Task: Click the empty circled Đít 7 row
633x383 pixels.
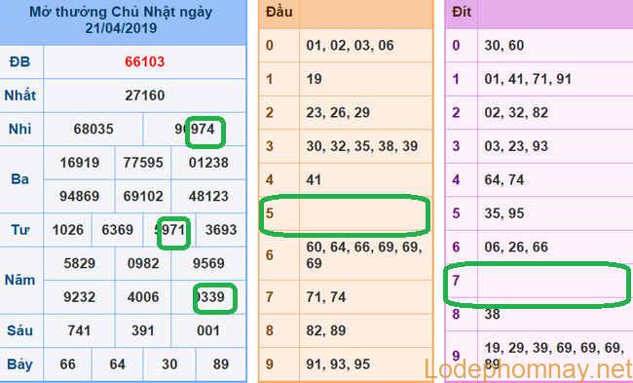Action: coord(537,284)
